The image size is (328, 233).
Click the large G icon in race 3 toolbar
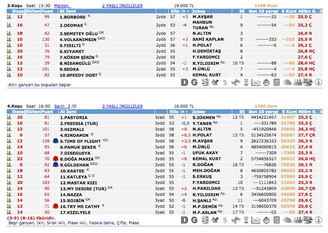point(194,82)
